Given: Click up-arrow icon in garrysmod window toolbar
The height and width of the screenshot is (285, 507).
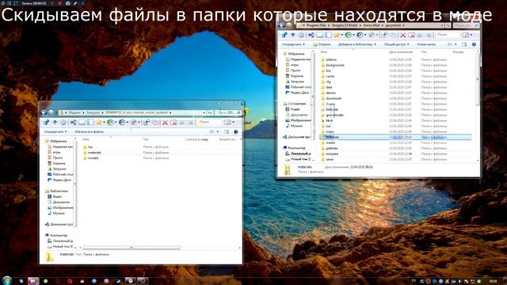Looking at the screenshot, I should click(293, 35).
